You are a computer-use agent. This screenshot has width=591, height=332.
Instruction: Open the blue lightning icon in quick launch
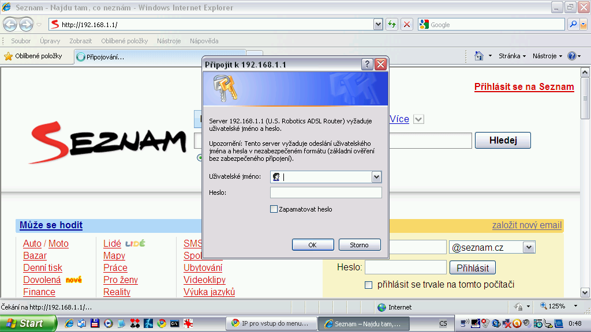pyautogui.click(x=148, y=323)
